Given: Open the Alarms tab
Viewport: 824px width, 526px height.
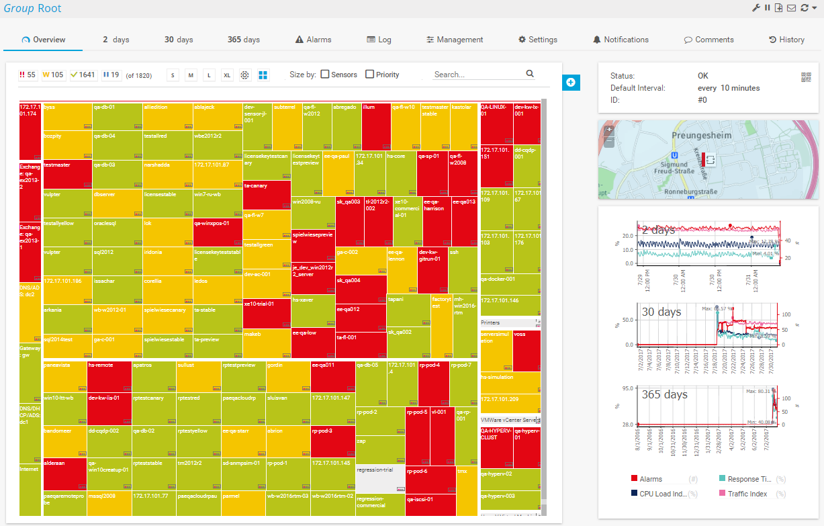Looking at the screenshot, I should (x=313, y=40).
